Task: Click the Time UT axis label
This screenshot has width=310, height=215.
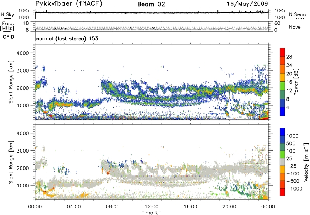Action: point(152,213)
